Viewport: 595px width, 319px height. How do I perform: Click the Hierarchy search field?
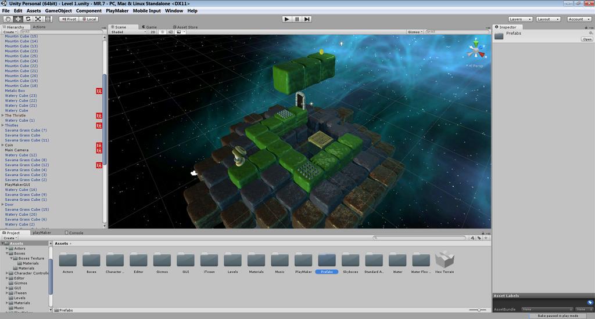[60, 32]
